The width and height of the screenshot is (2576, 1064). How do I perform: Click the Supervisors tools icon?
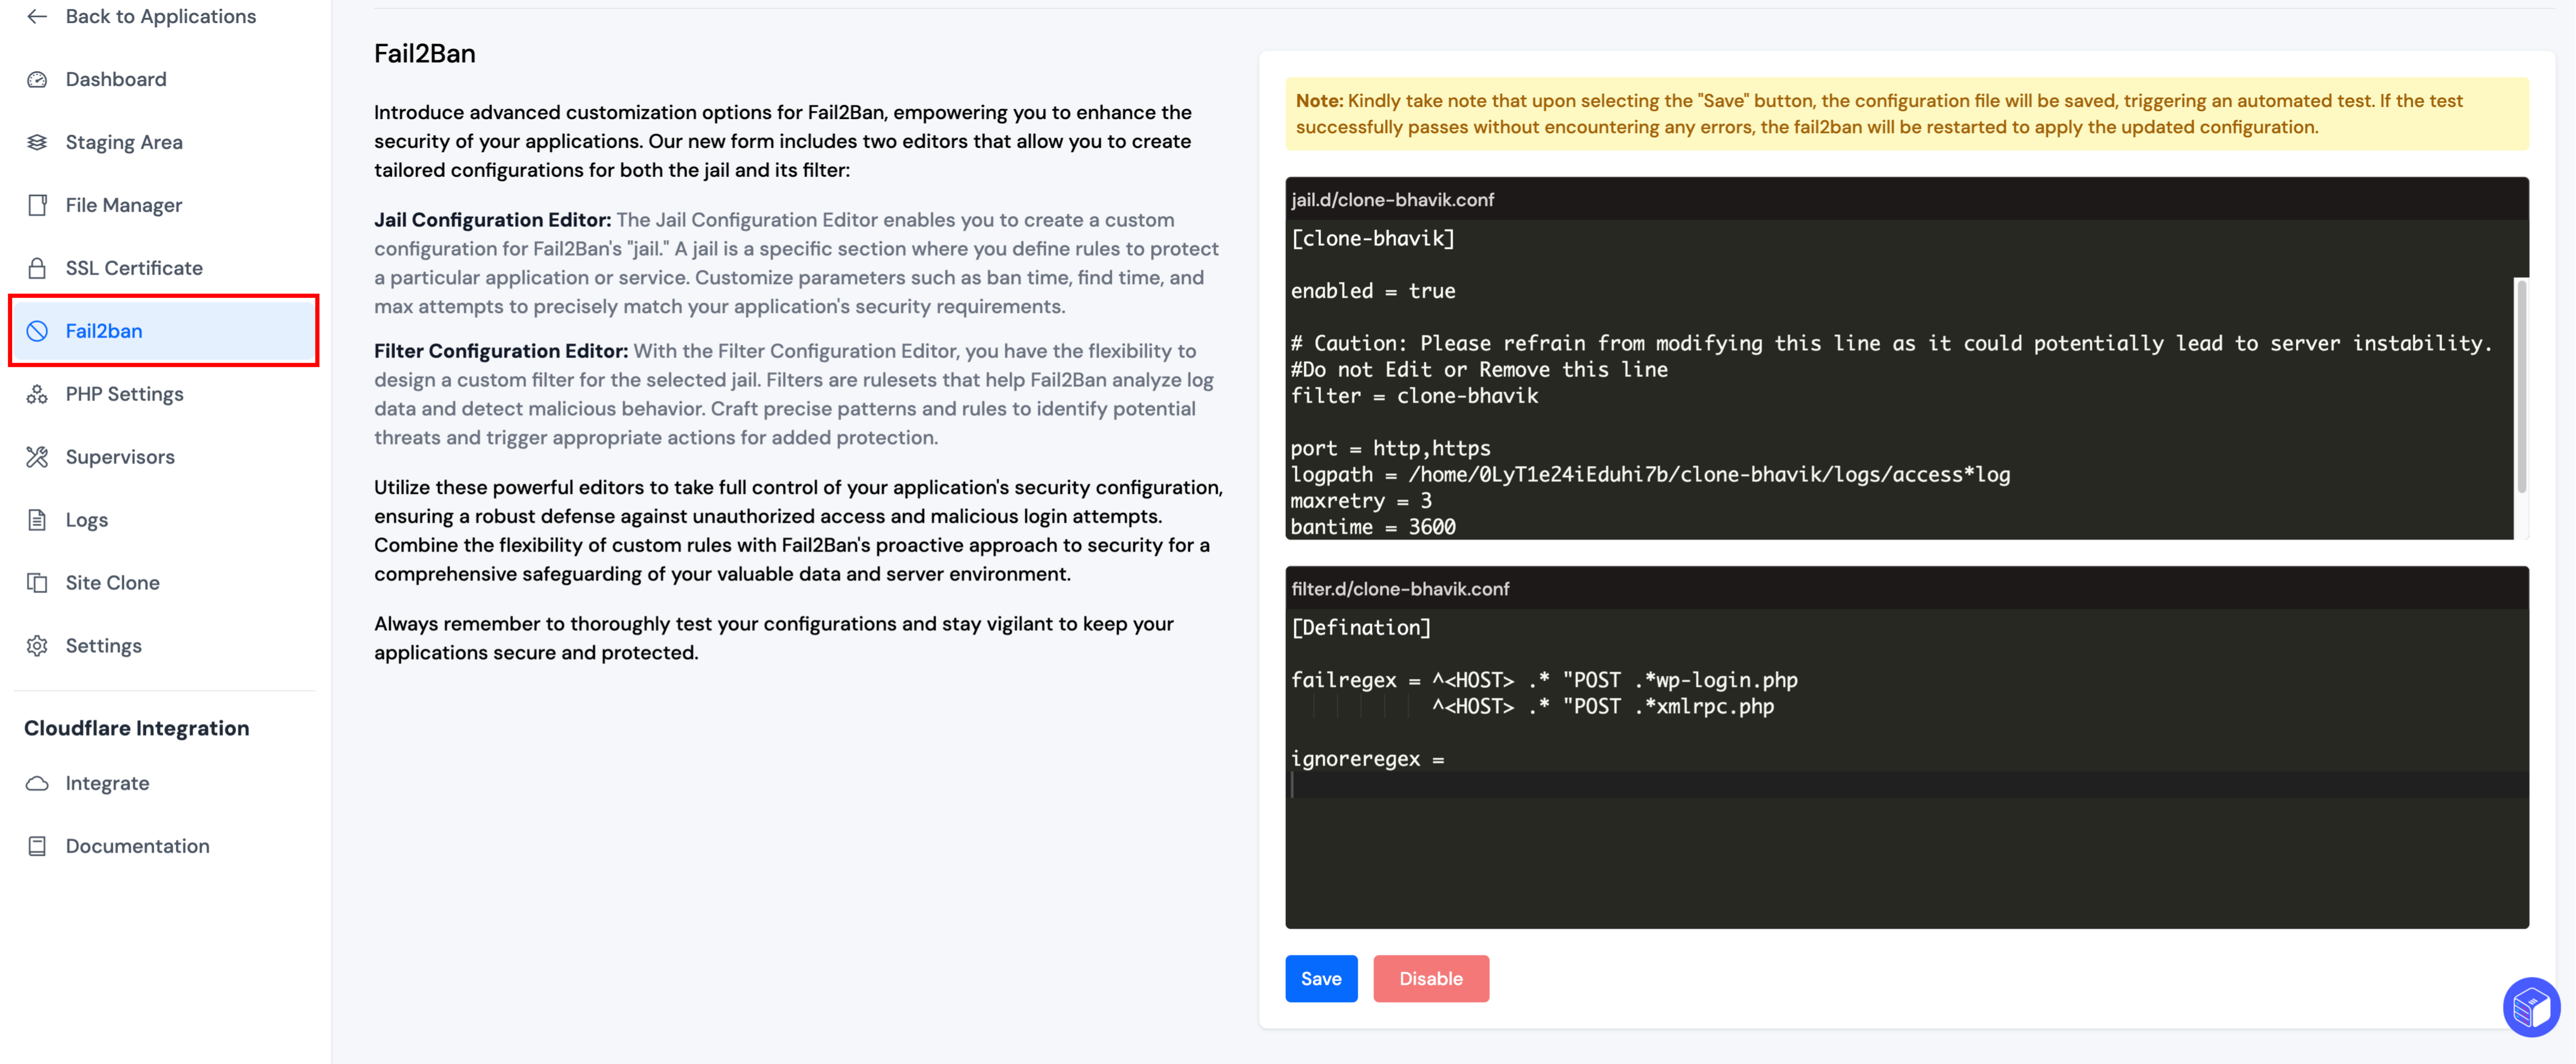tap(37, 457)
